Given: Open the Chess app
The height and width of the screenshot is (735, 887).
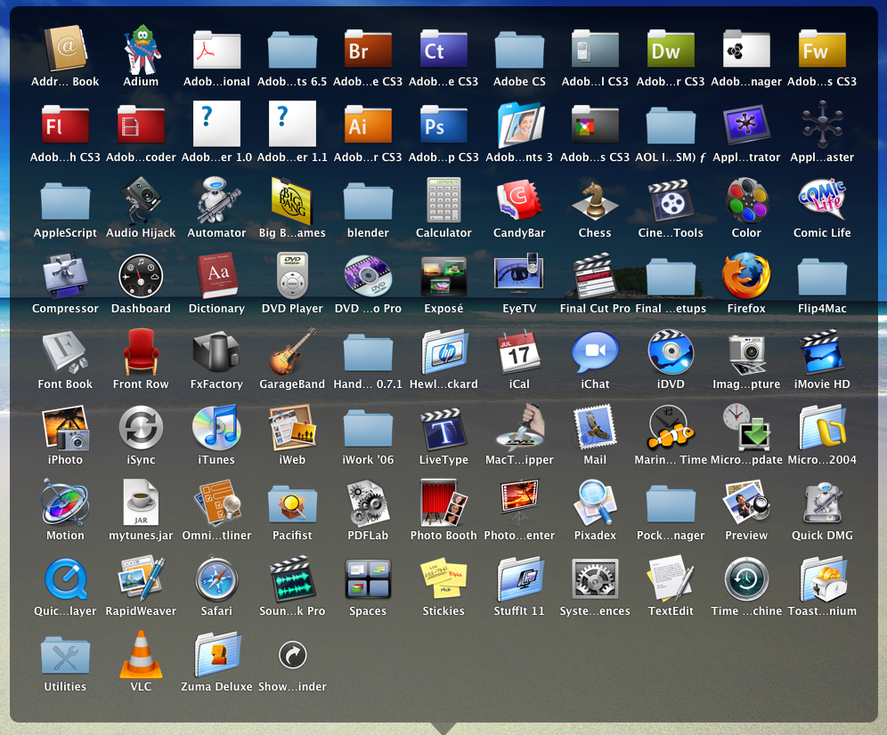Looking at the screenshot, I should [595, 200].
